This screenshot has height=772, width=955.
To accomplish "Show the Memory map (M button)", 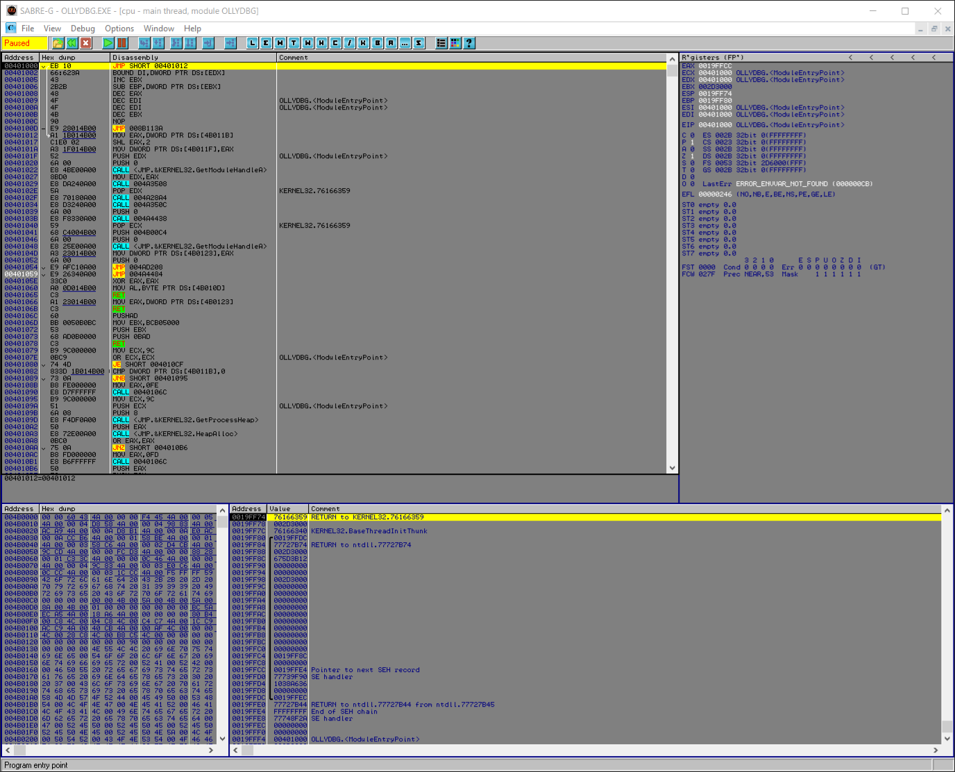I will (280, 43).
